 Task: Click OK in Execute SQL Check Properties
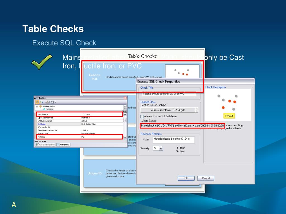[186, 178]
